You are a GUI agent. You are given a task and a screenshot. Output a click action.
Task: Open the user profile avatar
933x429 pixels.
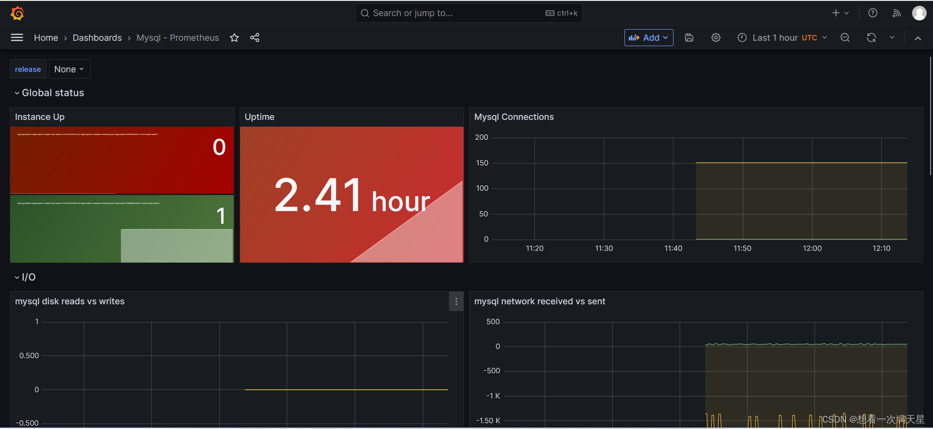[919, 13]
